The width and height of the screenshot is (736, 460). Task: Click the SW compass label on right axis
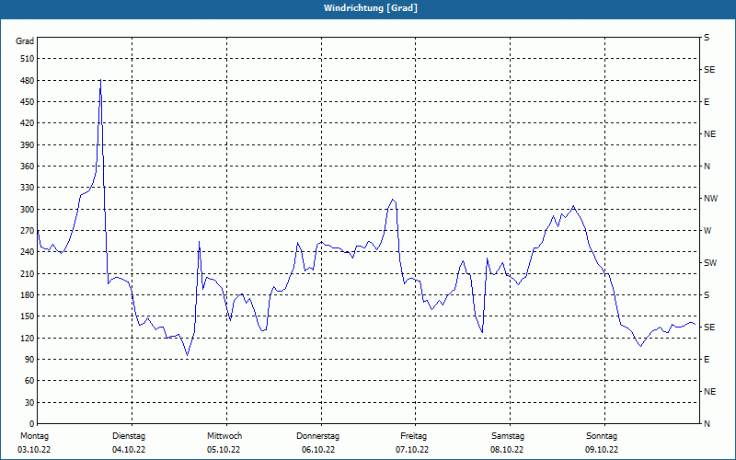point(710,263)
